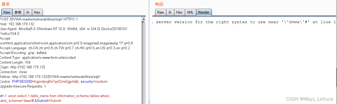Open the request Hex tab
Screen dimensions: 337x104
coord(37,12)
